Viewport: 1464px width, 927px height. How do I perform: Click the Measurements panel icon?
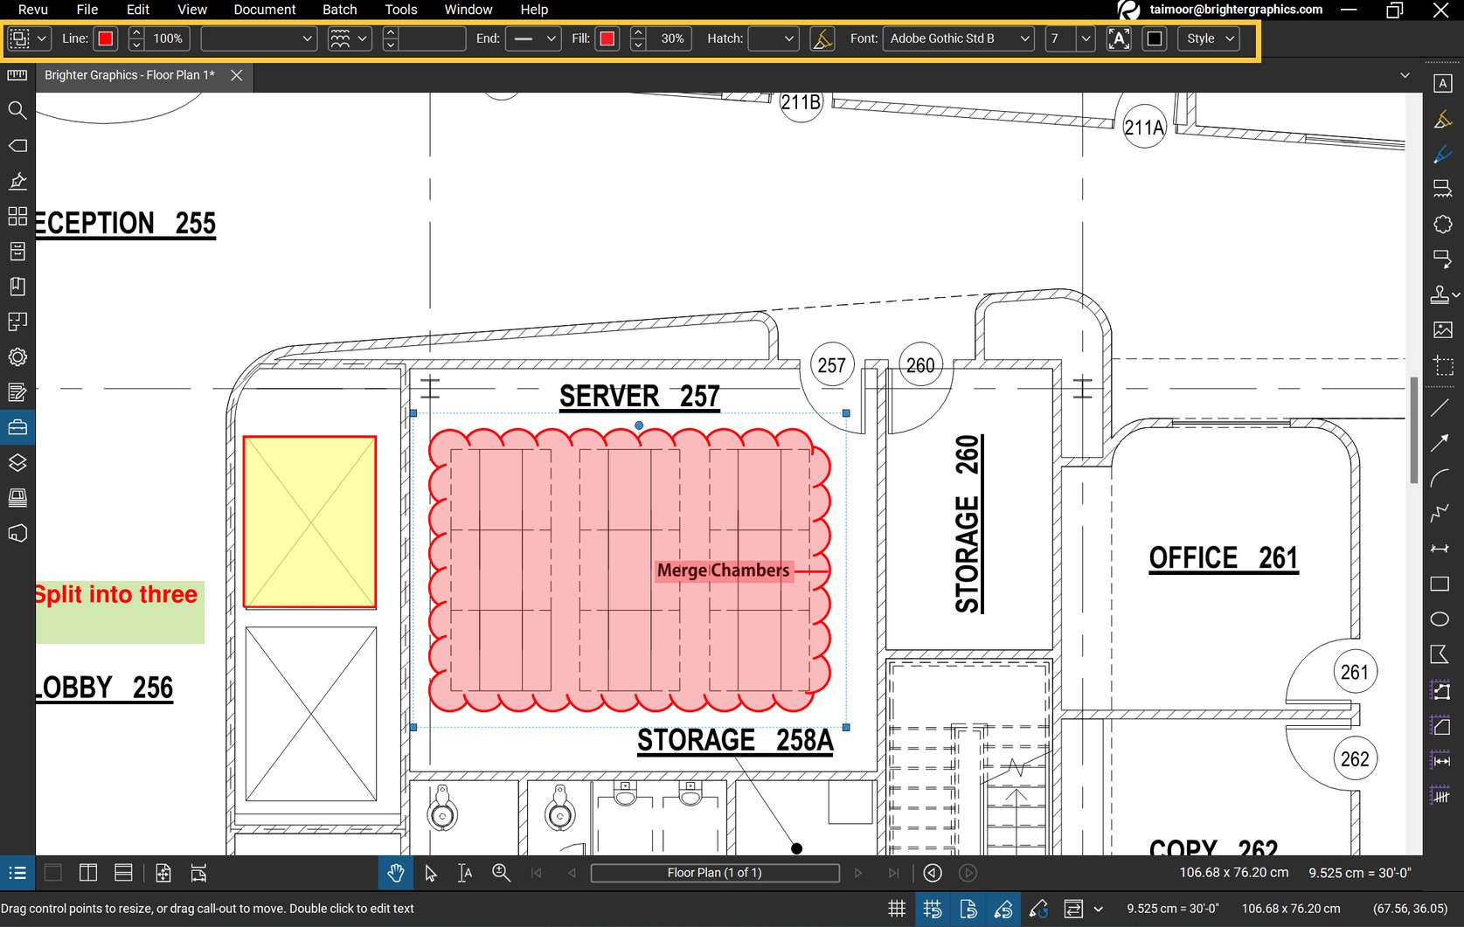17,75
